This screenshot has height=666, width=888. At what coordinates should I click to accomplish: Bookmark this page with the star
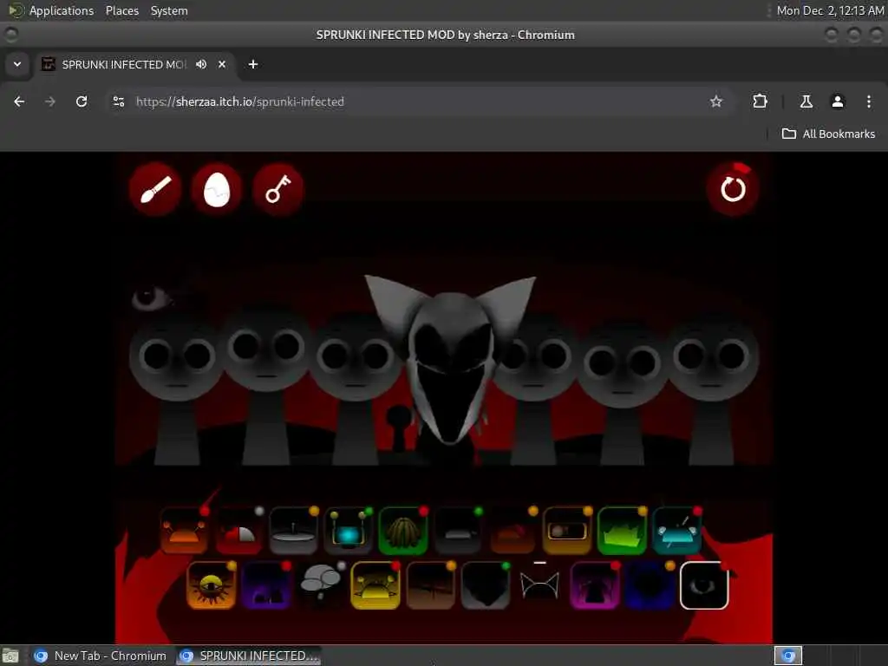pyautogui.click(x=716, y=101)
